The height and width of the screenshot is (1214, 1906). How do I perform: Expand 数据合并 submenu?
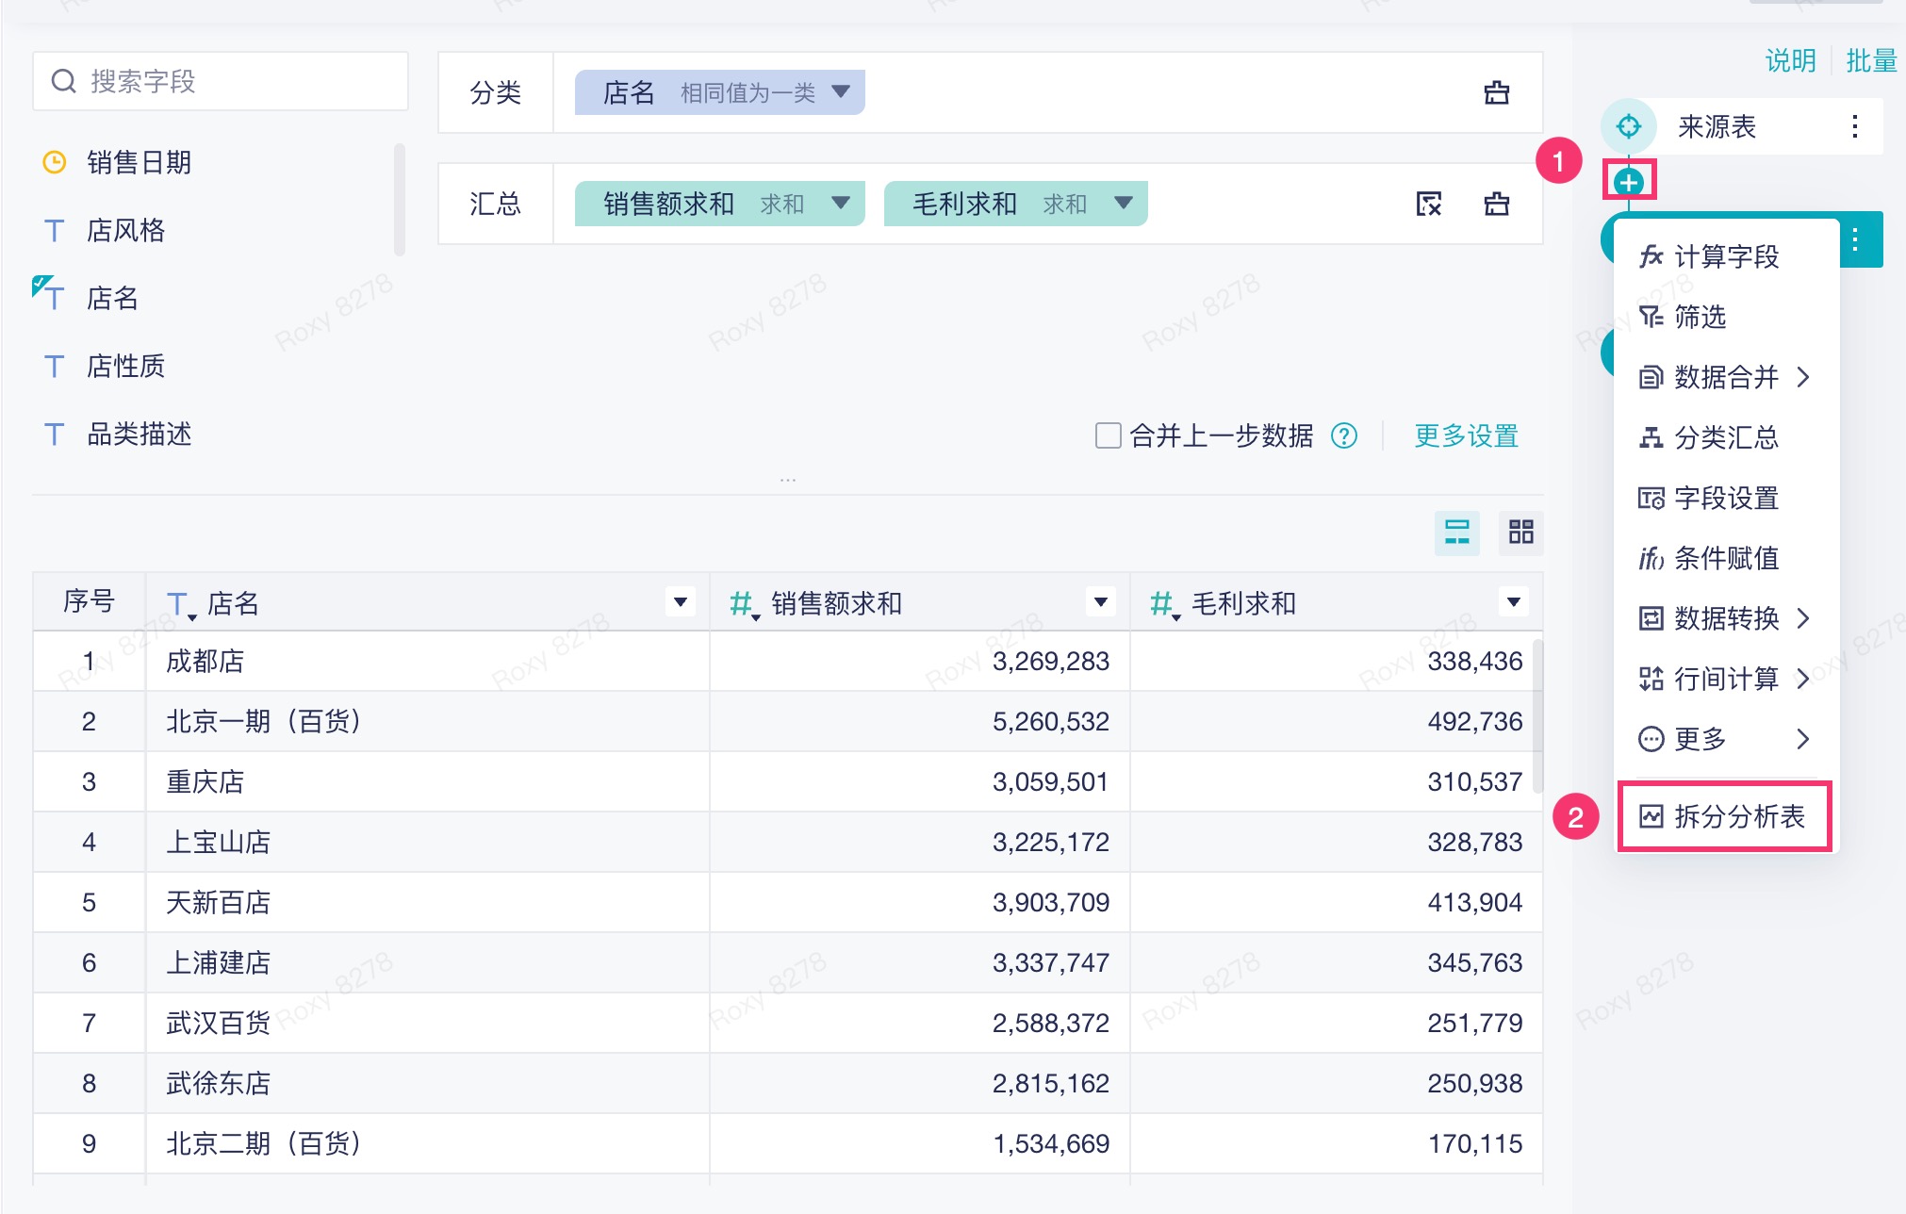(x=1723, y=377)
